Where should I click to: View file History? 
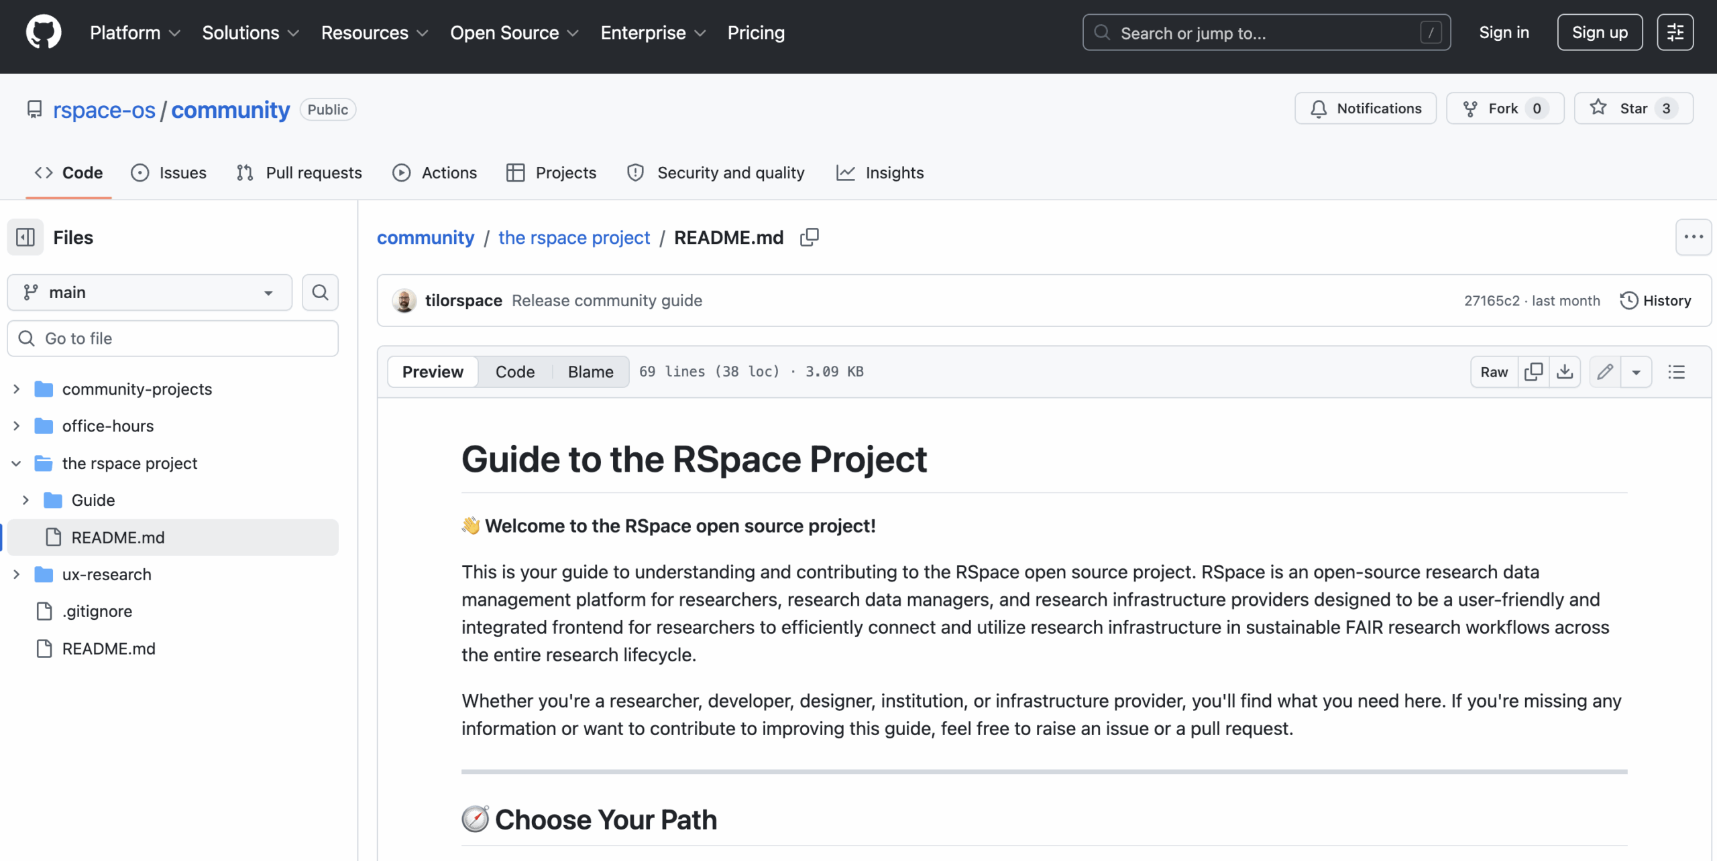click(1655, 300)
